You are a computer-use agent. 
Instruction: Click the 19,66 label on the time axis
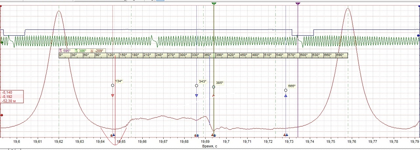(143, 141)
